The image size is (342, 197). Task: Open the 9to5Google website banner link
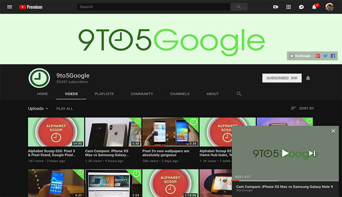click(x=300, y=56)
